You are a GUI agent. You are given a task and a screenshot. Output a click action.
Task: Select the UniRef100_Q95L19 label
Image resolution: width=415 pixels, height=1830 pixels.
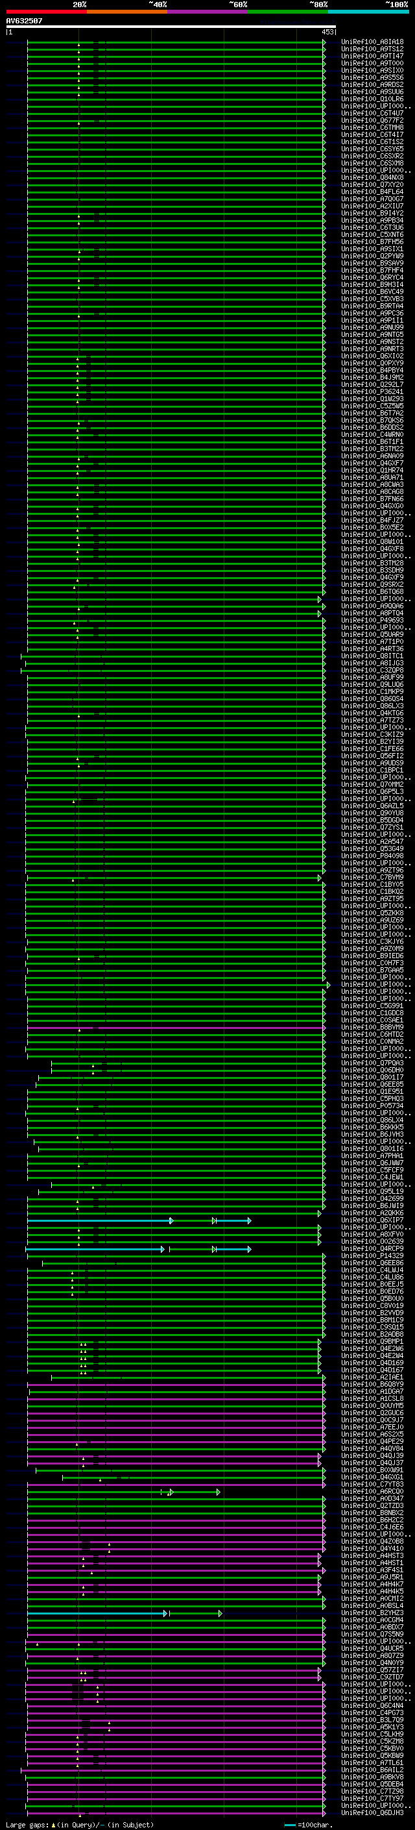coord(372,1191)
